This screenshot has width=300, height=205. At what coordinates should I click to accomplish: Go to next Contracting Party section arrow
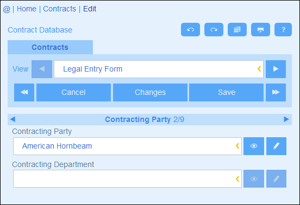tap(286, 119)
